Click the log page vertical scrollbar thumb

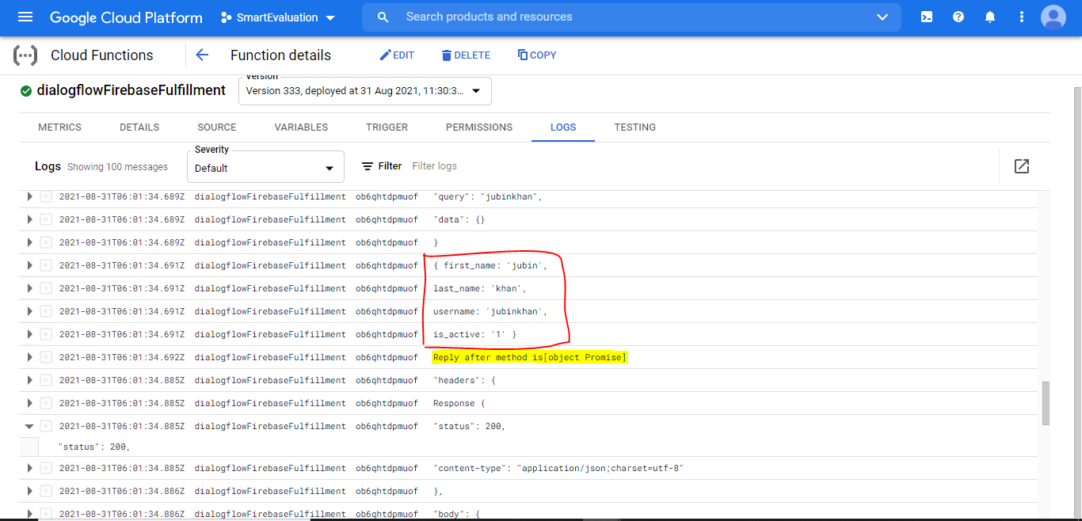pyautogui.click(x=1046, y=403)
